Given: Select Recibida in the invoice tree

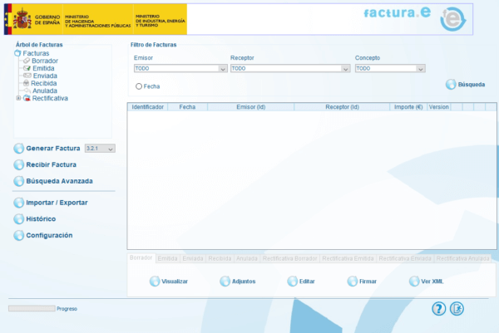Looking at the screenshot, I should 44,83.
